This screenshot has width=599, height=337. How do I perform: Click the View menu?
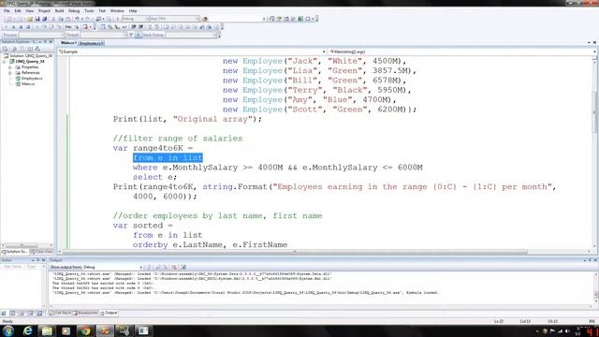[29, 10]
